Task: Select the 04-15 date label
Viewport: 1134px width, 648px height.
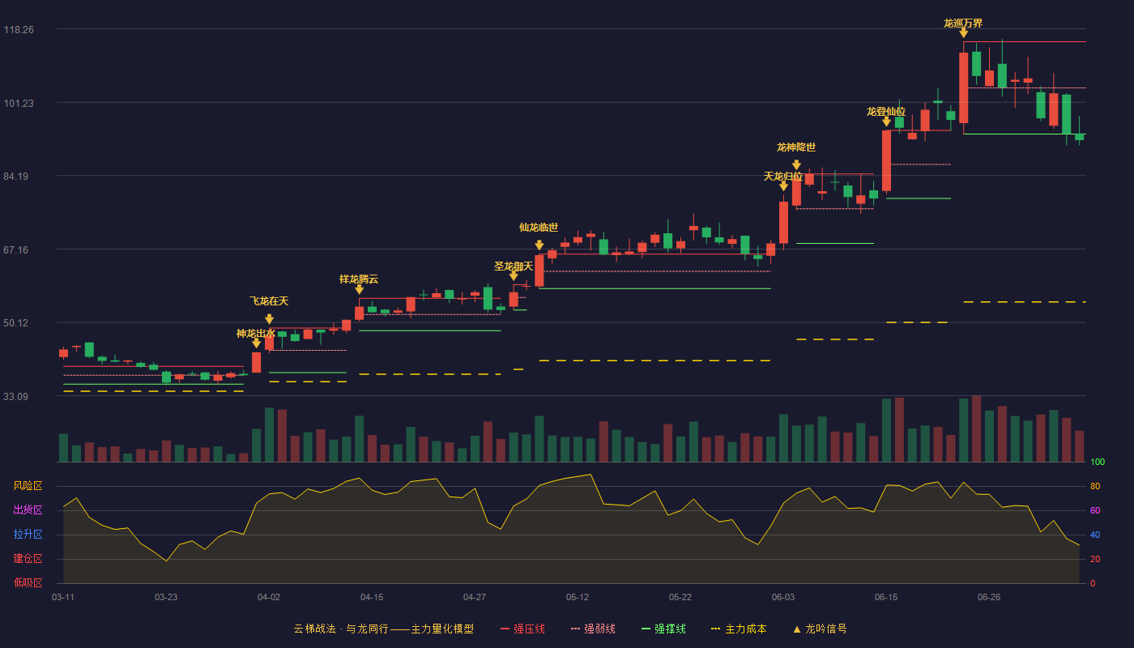Action: coord(372,597)
